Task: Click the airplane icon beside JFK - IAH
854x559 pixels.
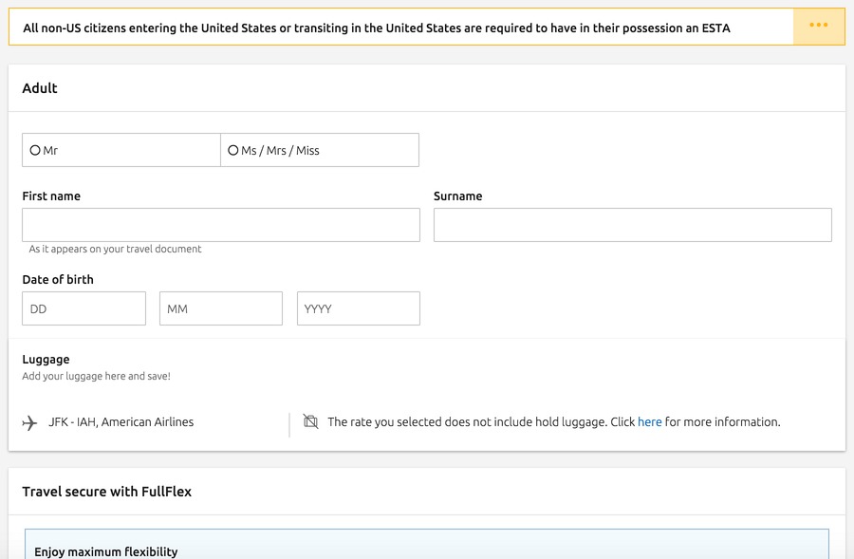Action: point(29,422)
